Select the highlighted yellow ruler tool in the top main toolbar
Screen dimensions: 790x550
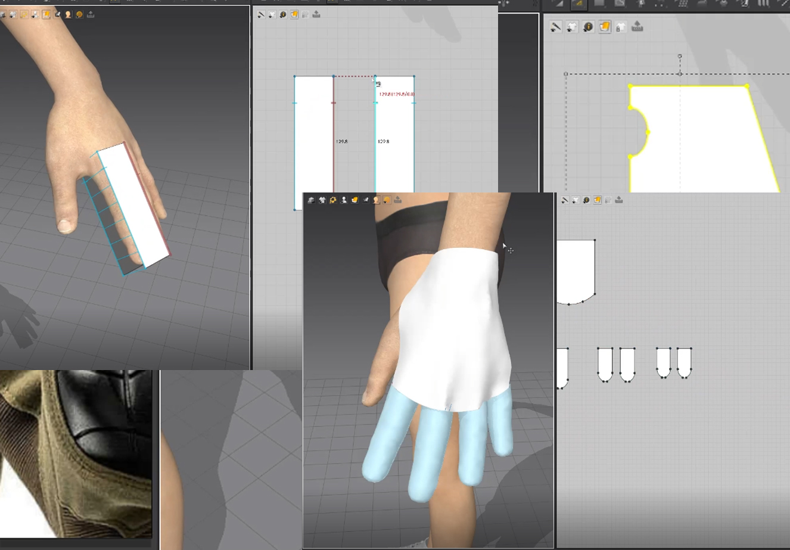point(578,4)
